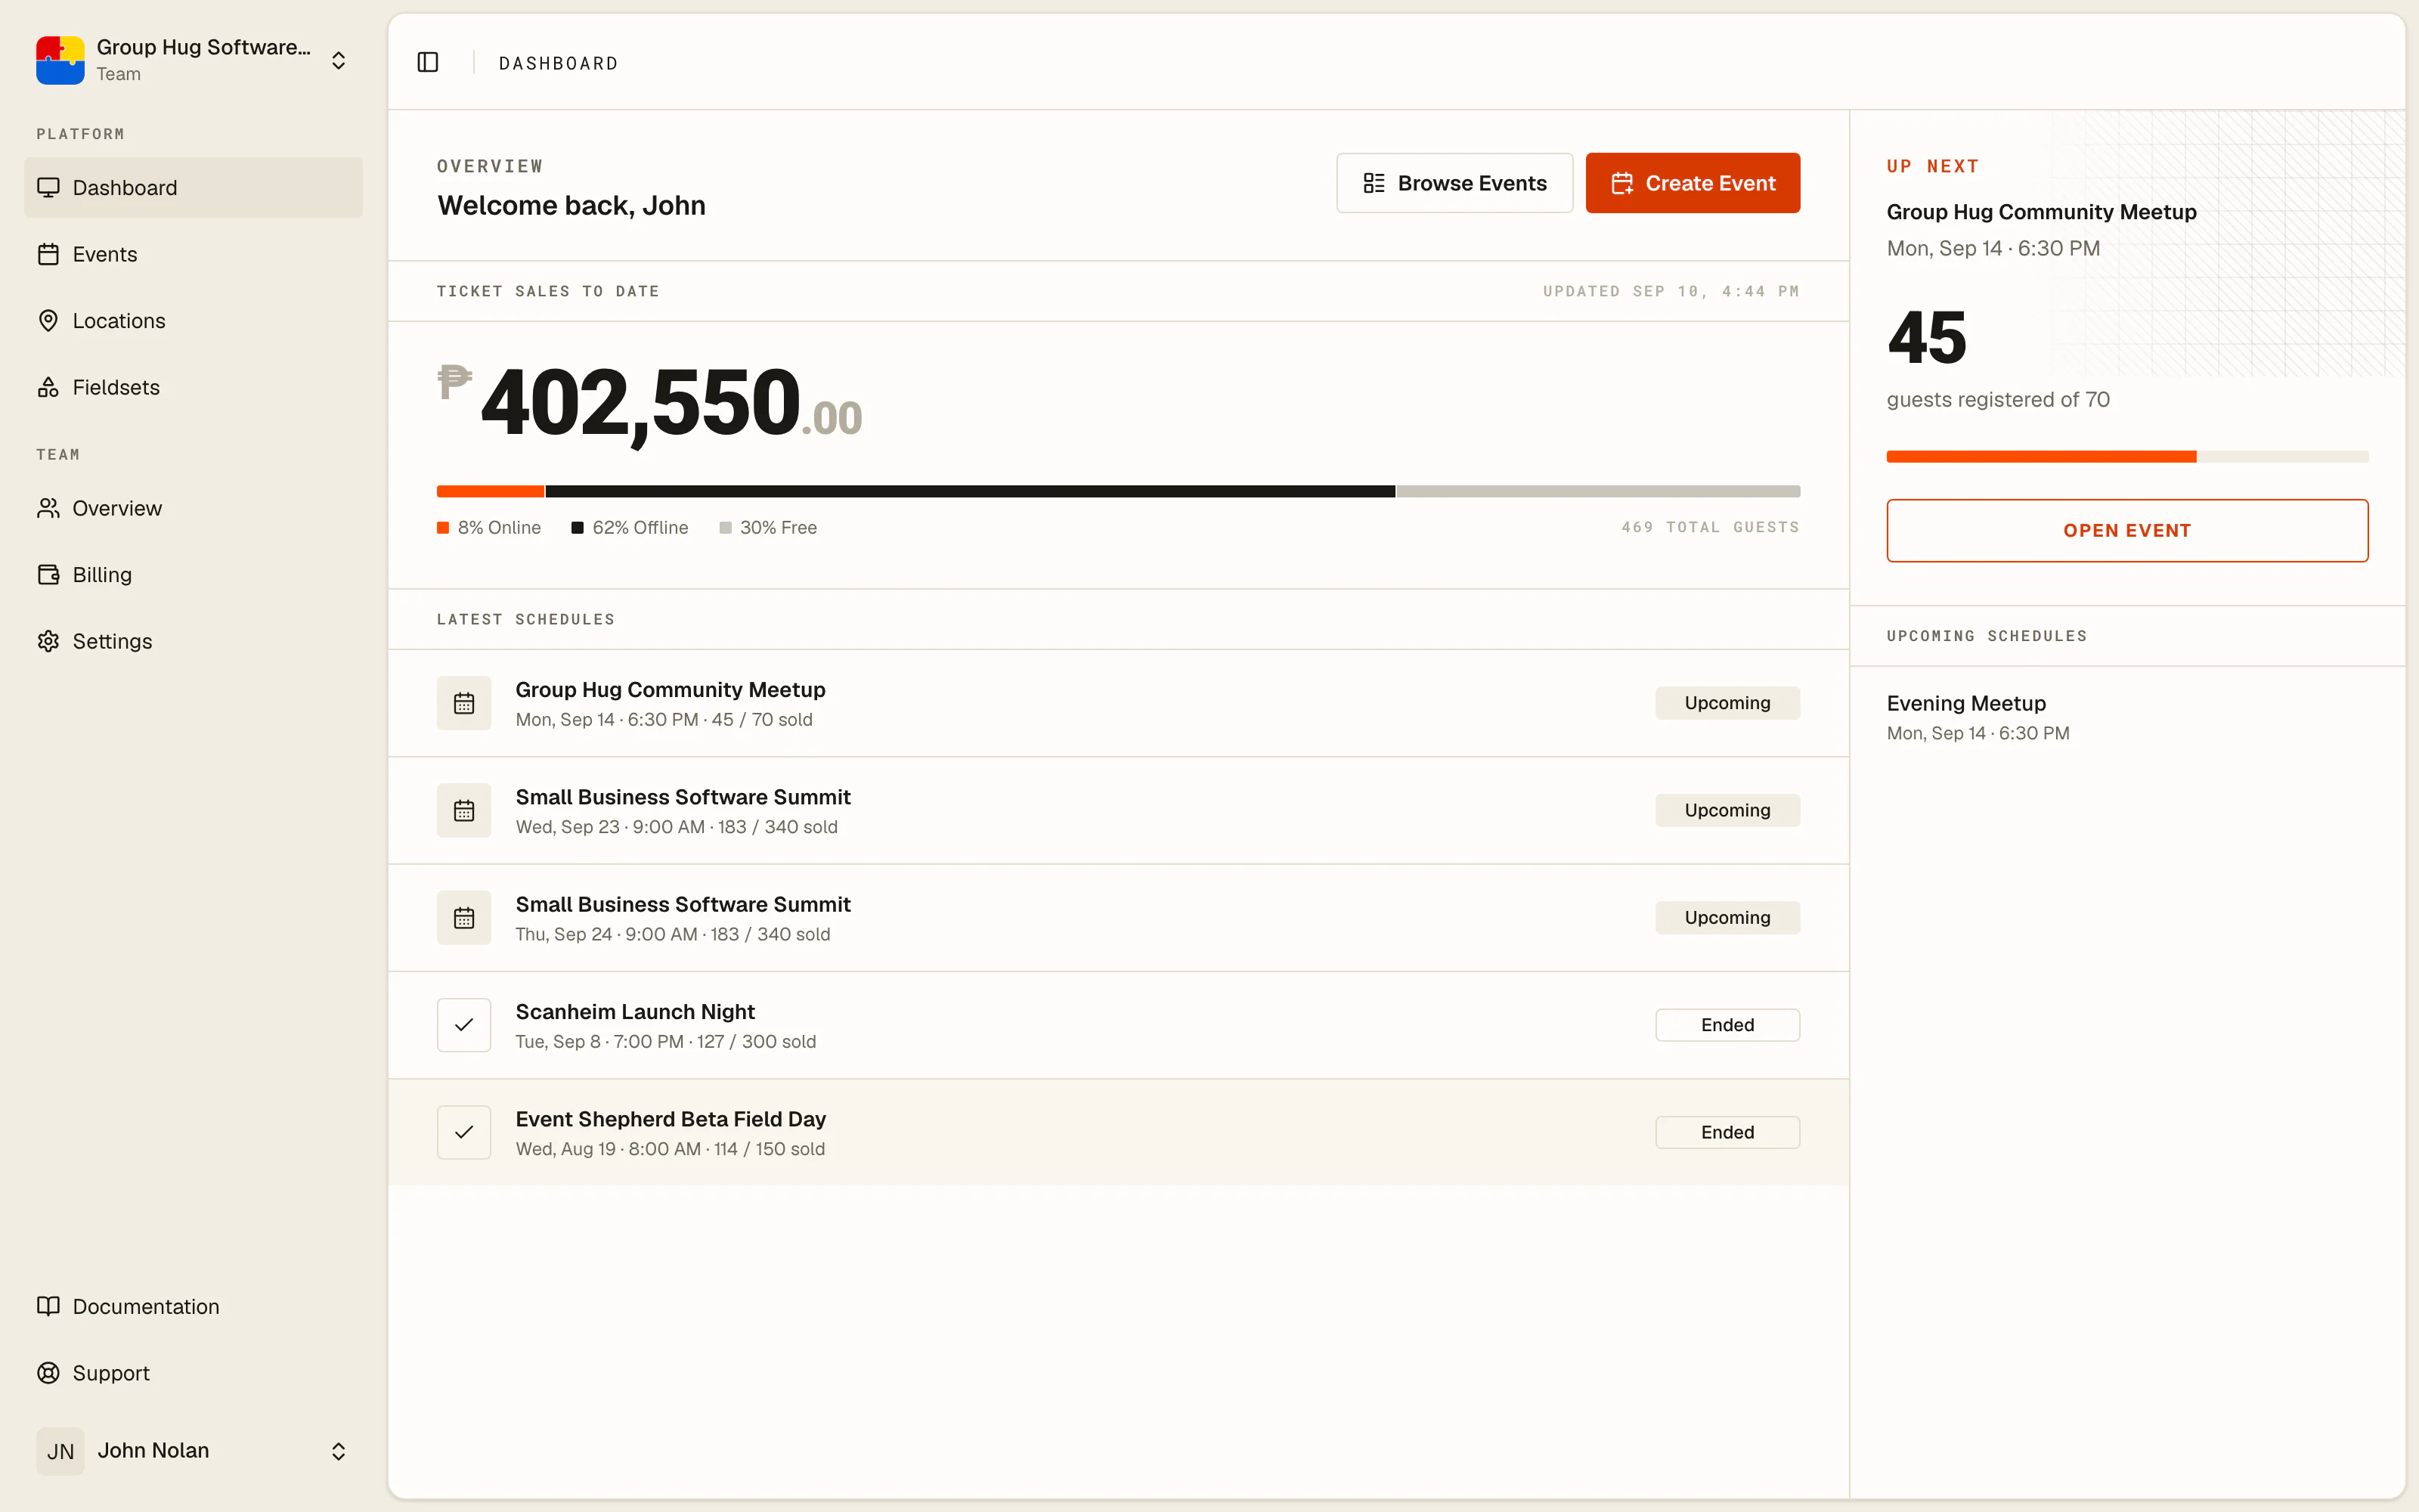The image size is (2419, 1512).
Task: Open Event Shepherd Beta Field Day title
Action: tap(670, 1119)
